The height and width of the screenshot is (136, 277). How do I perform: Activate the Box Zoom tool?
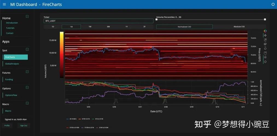tap(265, 39)
